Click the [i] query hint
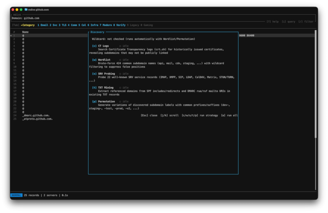The width and height of the screenshot is (328, 213). (x=288, y=22)
